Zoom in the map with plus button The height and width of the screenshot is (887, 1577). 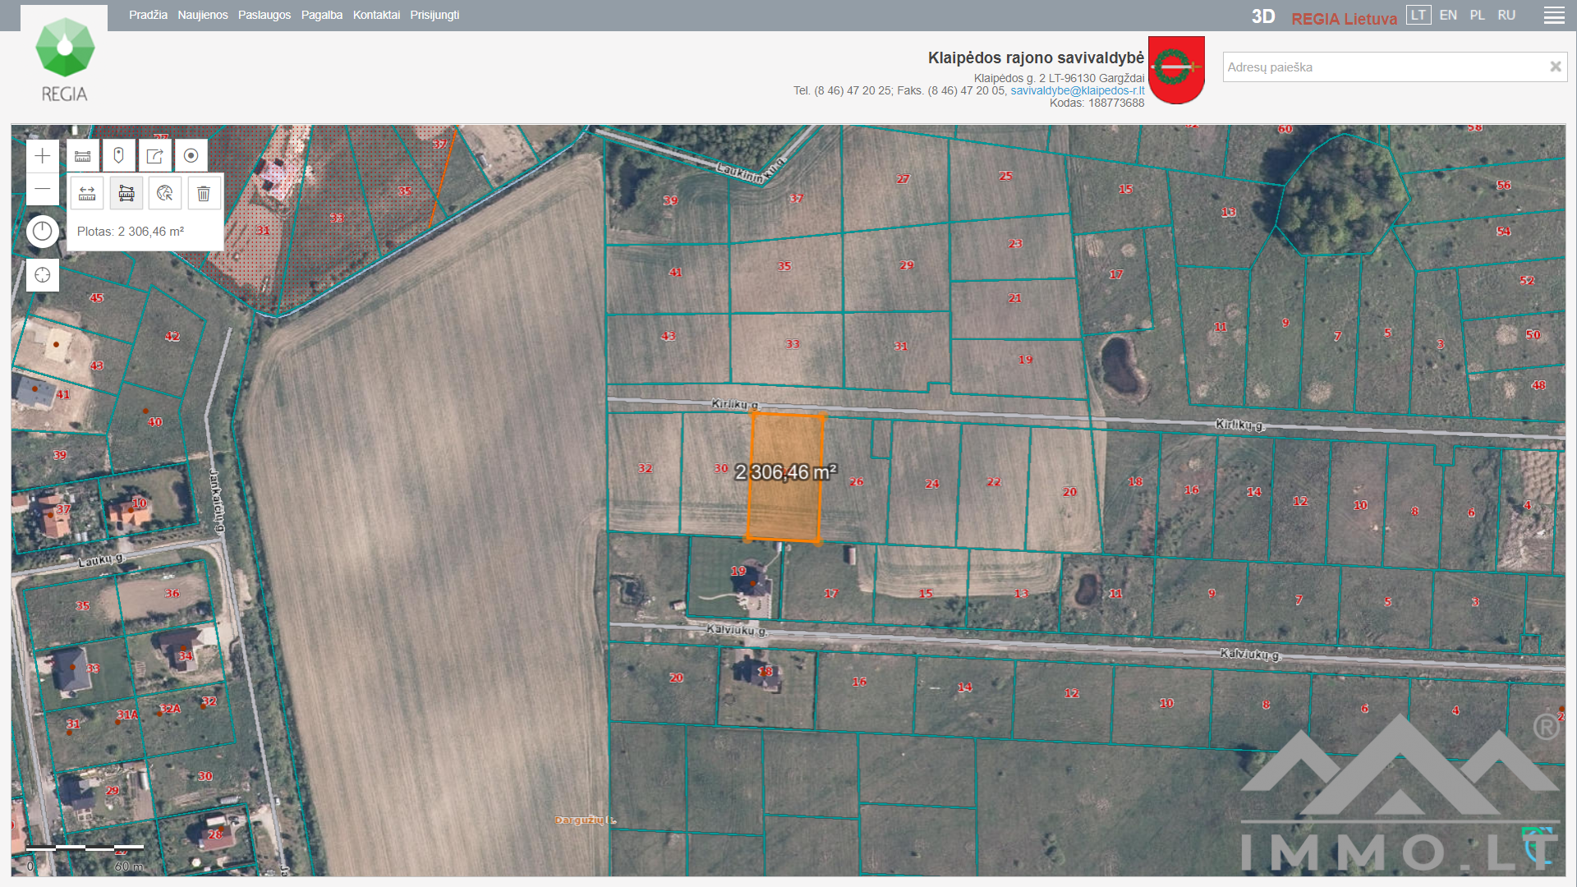coord(43,156)
